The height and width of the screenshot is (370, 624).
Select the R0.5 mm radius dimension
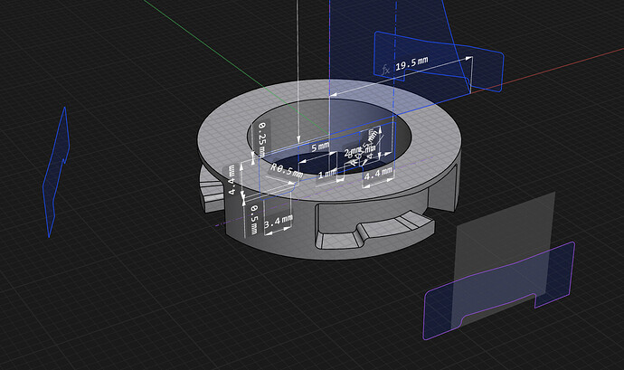click(x=287, y=171)
